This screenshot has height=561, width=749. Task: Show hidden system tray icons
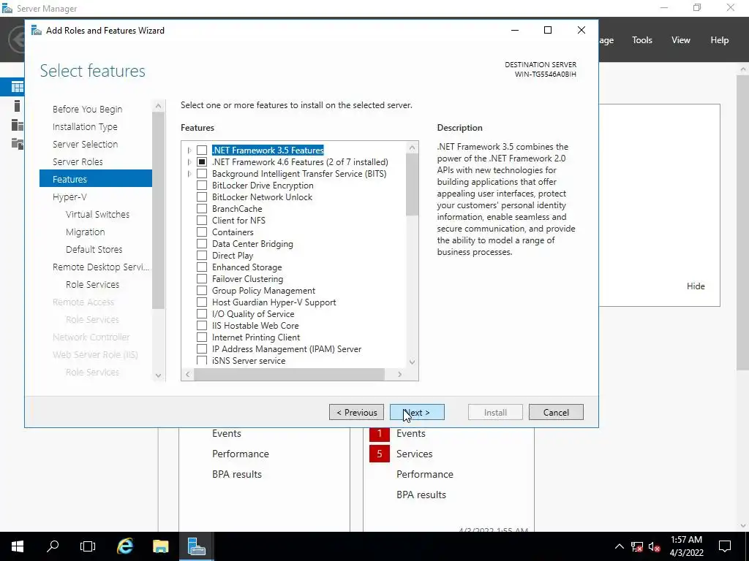619,546
